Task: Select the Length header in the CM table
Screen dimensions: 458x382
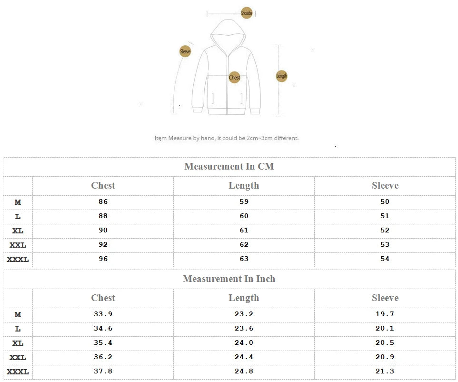Action: coord(244,186)
